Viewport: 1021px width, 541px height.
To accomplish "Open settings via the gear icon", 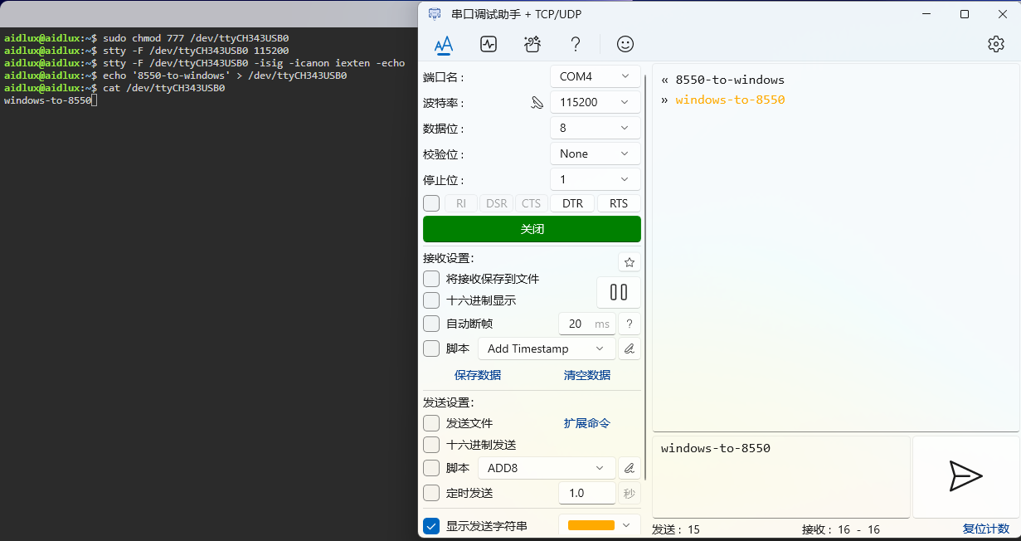I will point(995,44).
